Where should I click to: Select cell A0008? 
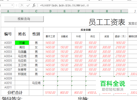coord(8,74)
